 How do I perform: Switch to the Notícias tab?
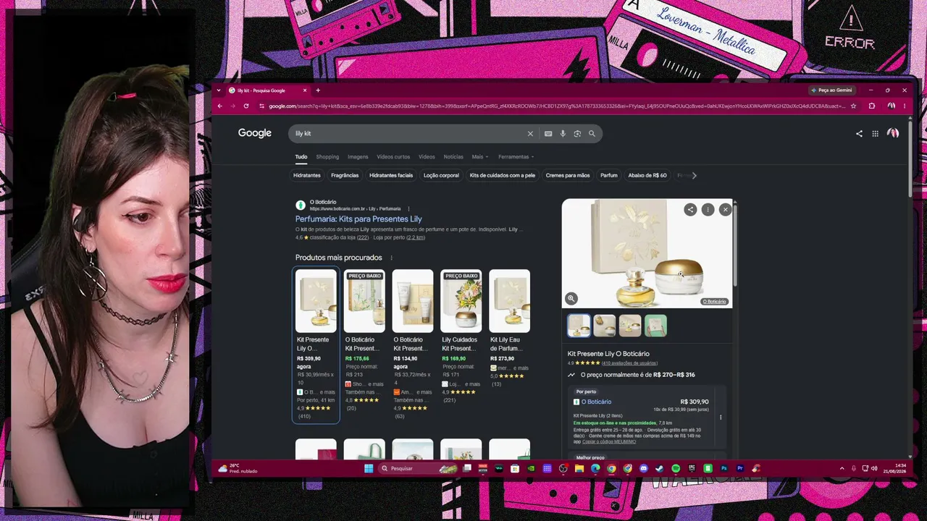453,157
